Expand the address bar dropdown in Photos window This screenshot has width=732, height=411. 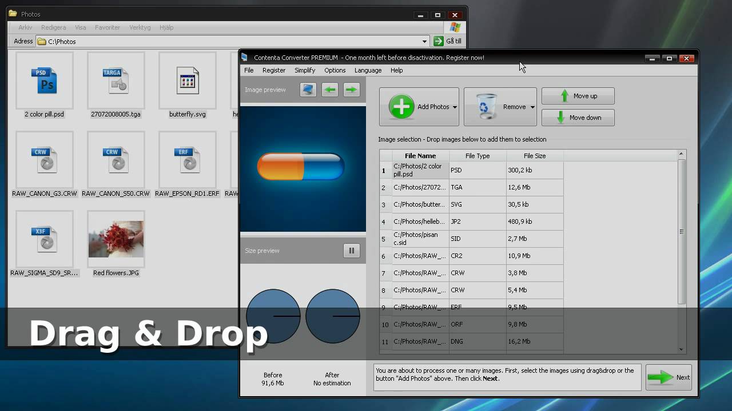(x=424, y=41)
